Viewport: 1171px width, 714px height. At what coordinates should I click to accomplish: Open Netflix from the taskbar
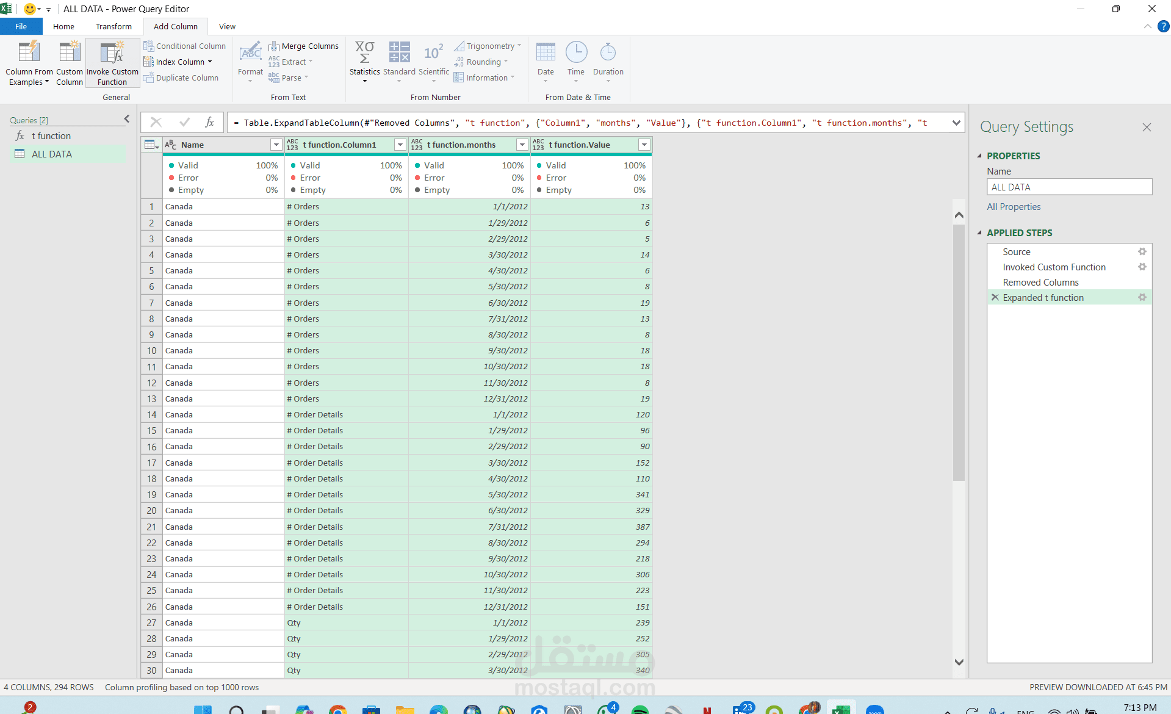pos(707,709)
